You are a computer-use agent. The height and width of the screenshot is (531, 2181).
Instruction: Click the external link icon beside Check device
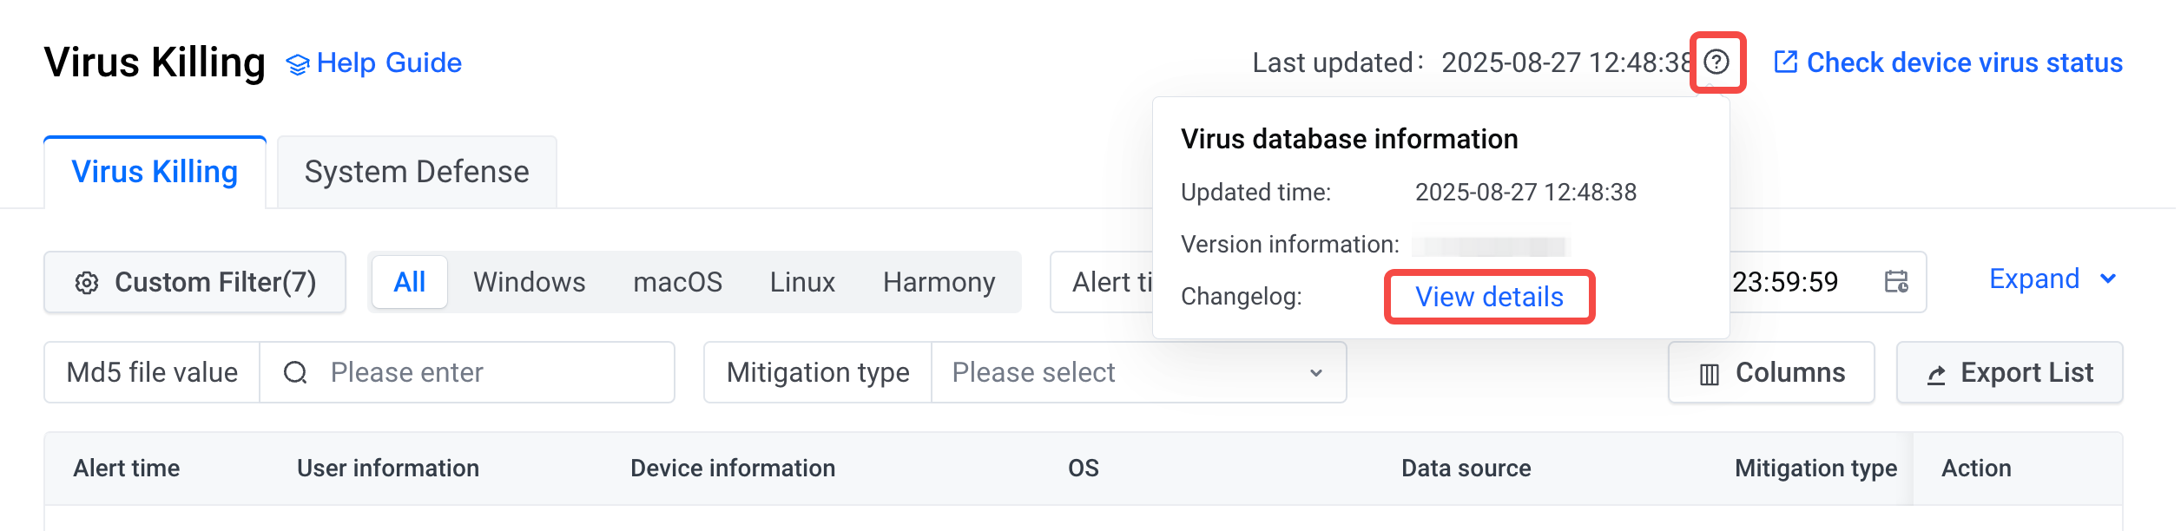1785,62
